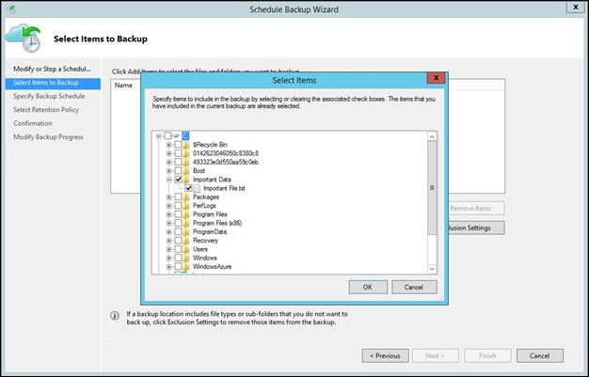Expand the PerfLogs folder node
The height and width of the screenshot is (377, 589).
pyautogui.click(x=169, y=206)
